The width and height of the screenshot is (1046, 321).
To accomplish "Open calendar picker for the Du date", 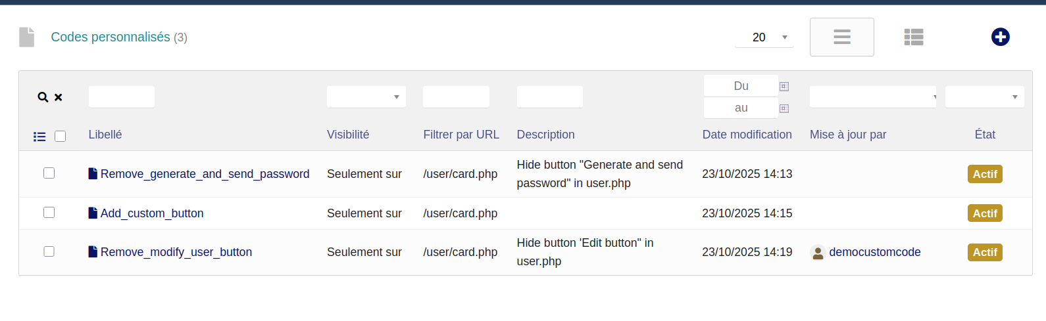I will pyautogui.click(x=784, y=86).
